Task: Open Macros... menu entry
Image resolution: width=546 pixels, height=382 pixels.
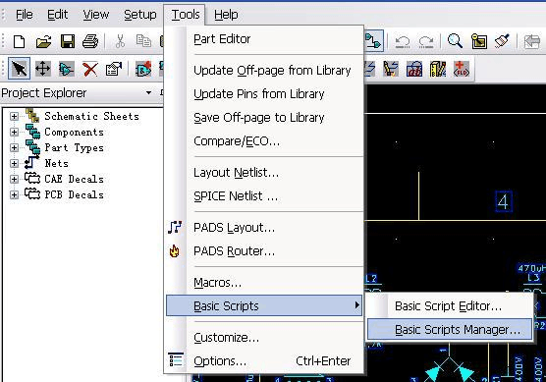Action: pos(264,283)
